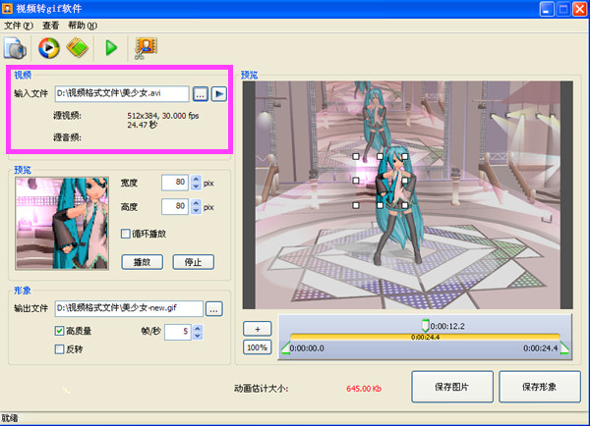The image size is (590, 426).
Task: Click the 就绪 status bar text
Action: (x=10, y=418)
